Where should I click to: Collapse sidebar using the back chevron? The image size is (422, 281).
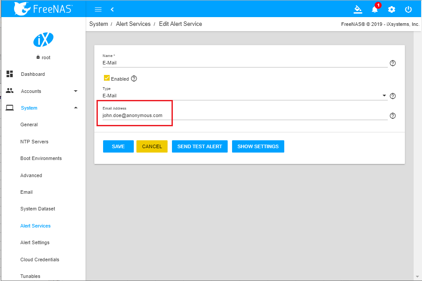112,9
